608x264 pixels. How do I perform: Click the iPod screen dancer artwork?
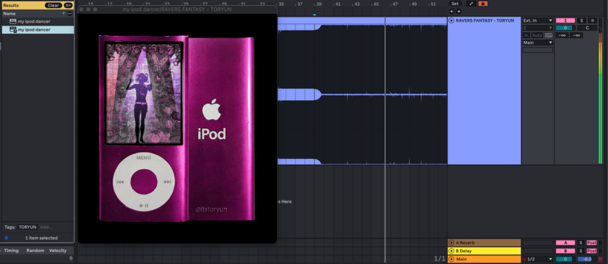tap(143, 93)
